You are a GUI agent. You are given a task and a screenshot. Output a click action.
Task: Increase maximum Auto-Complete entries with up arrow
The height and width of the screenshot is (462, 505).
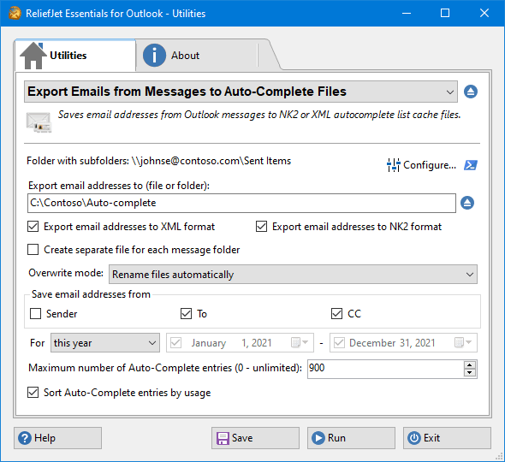(x=470, y=365)
